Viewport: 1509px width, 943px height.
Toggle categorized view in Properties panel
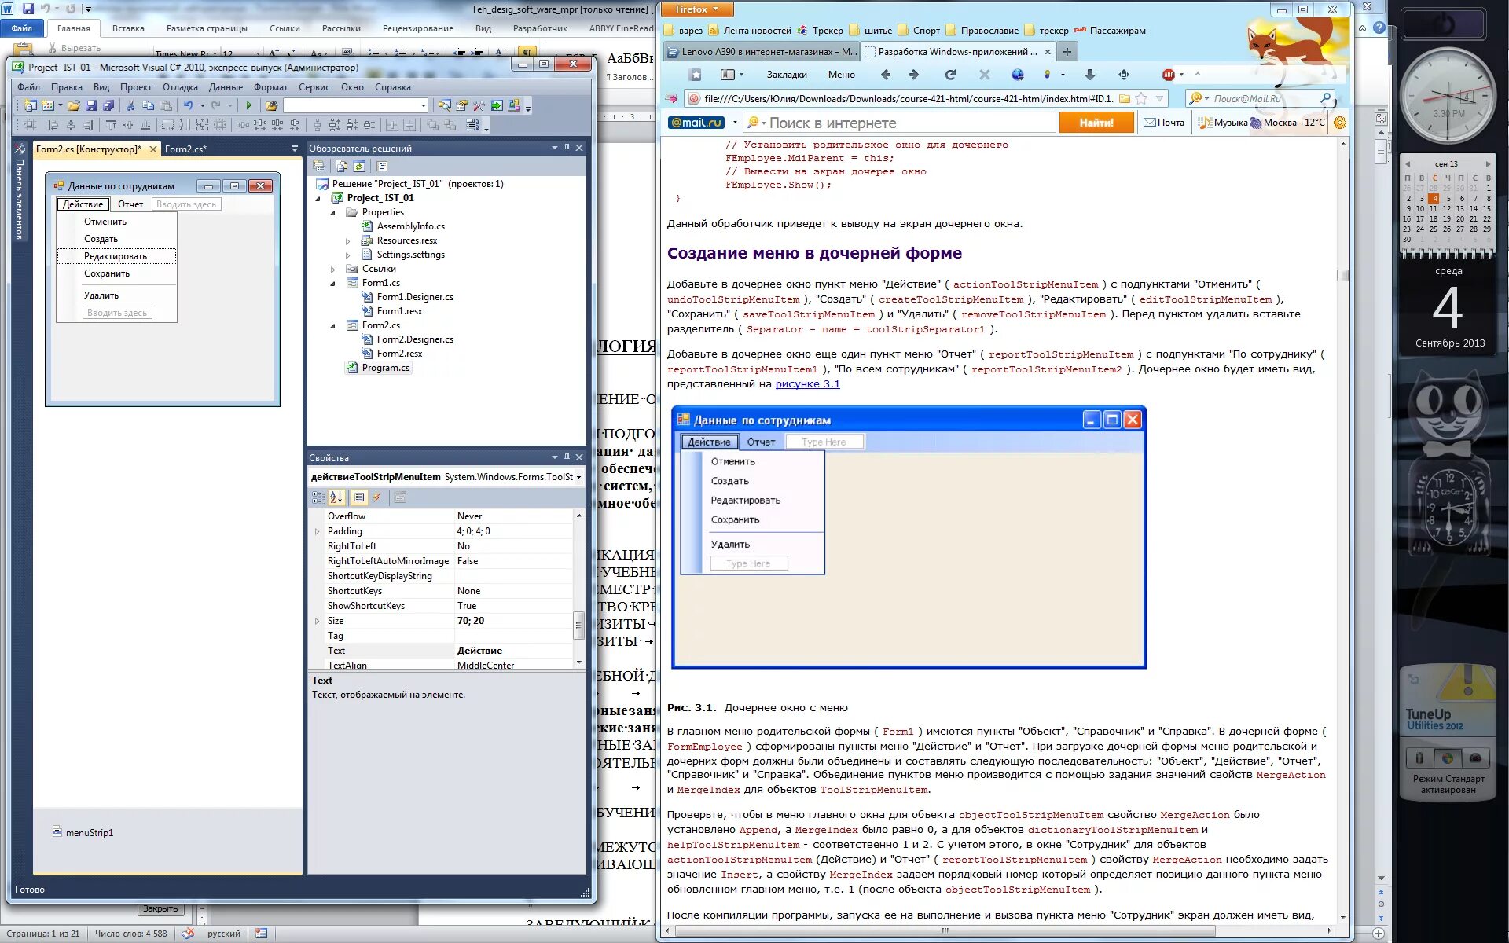click(x=318, y=497)
